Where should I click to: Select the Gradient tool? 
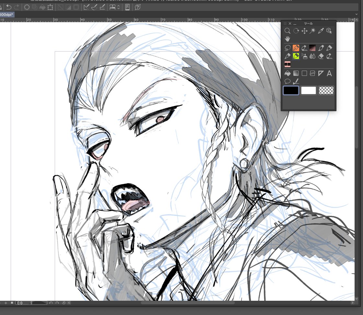coord(296,74)
